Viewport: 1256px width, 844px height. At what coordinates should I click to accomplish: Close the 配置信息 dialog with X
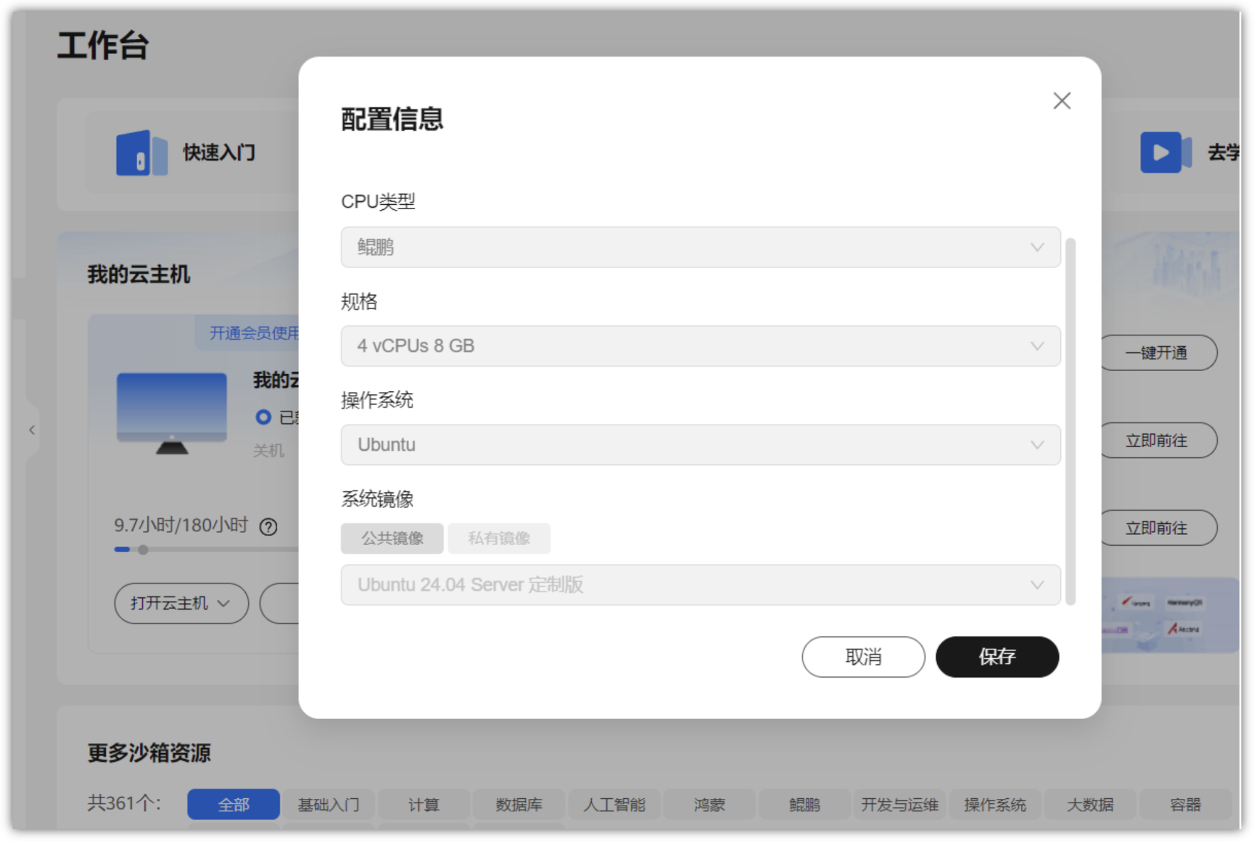pyautogui.click(x=1061, y=101)
